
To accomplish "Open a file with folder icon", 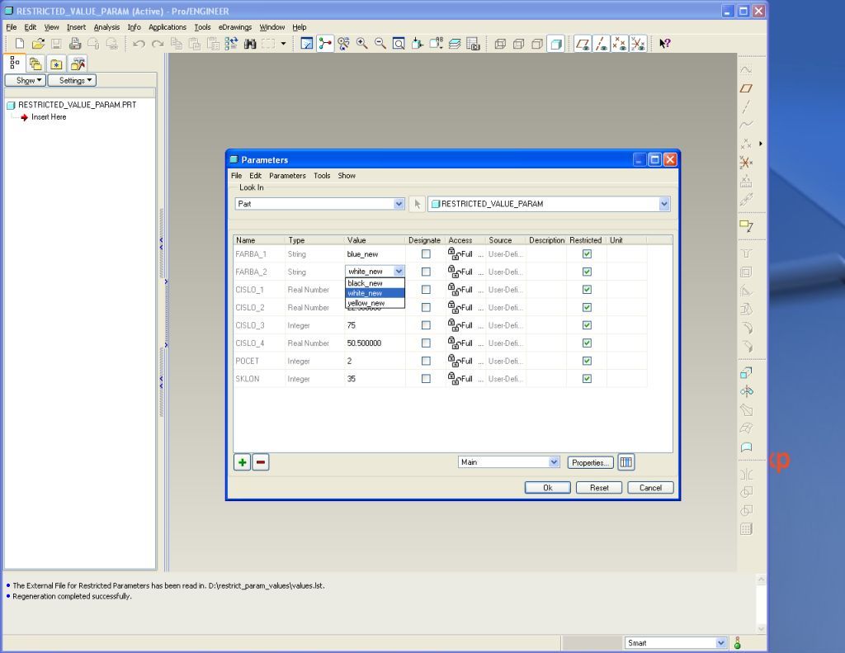I will [38, 44].
